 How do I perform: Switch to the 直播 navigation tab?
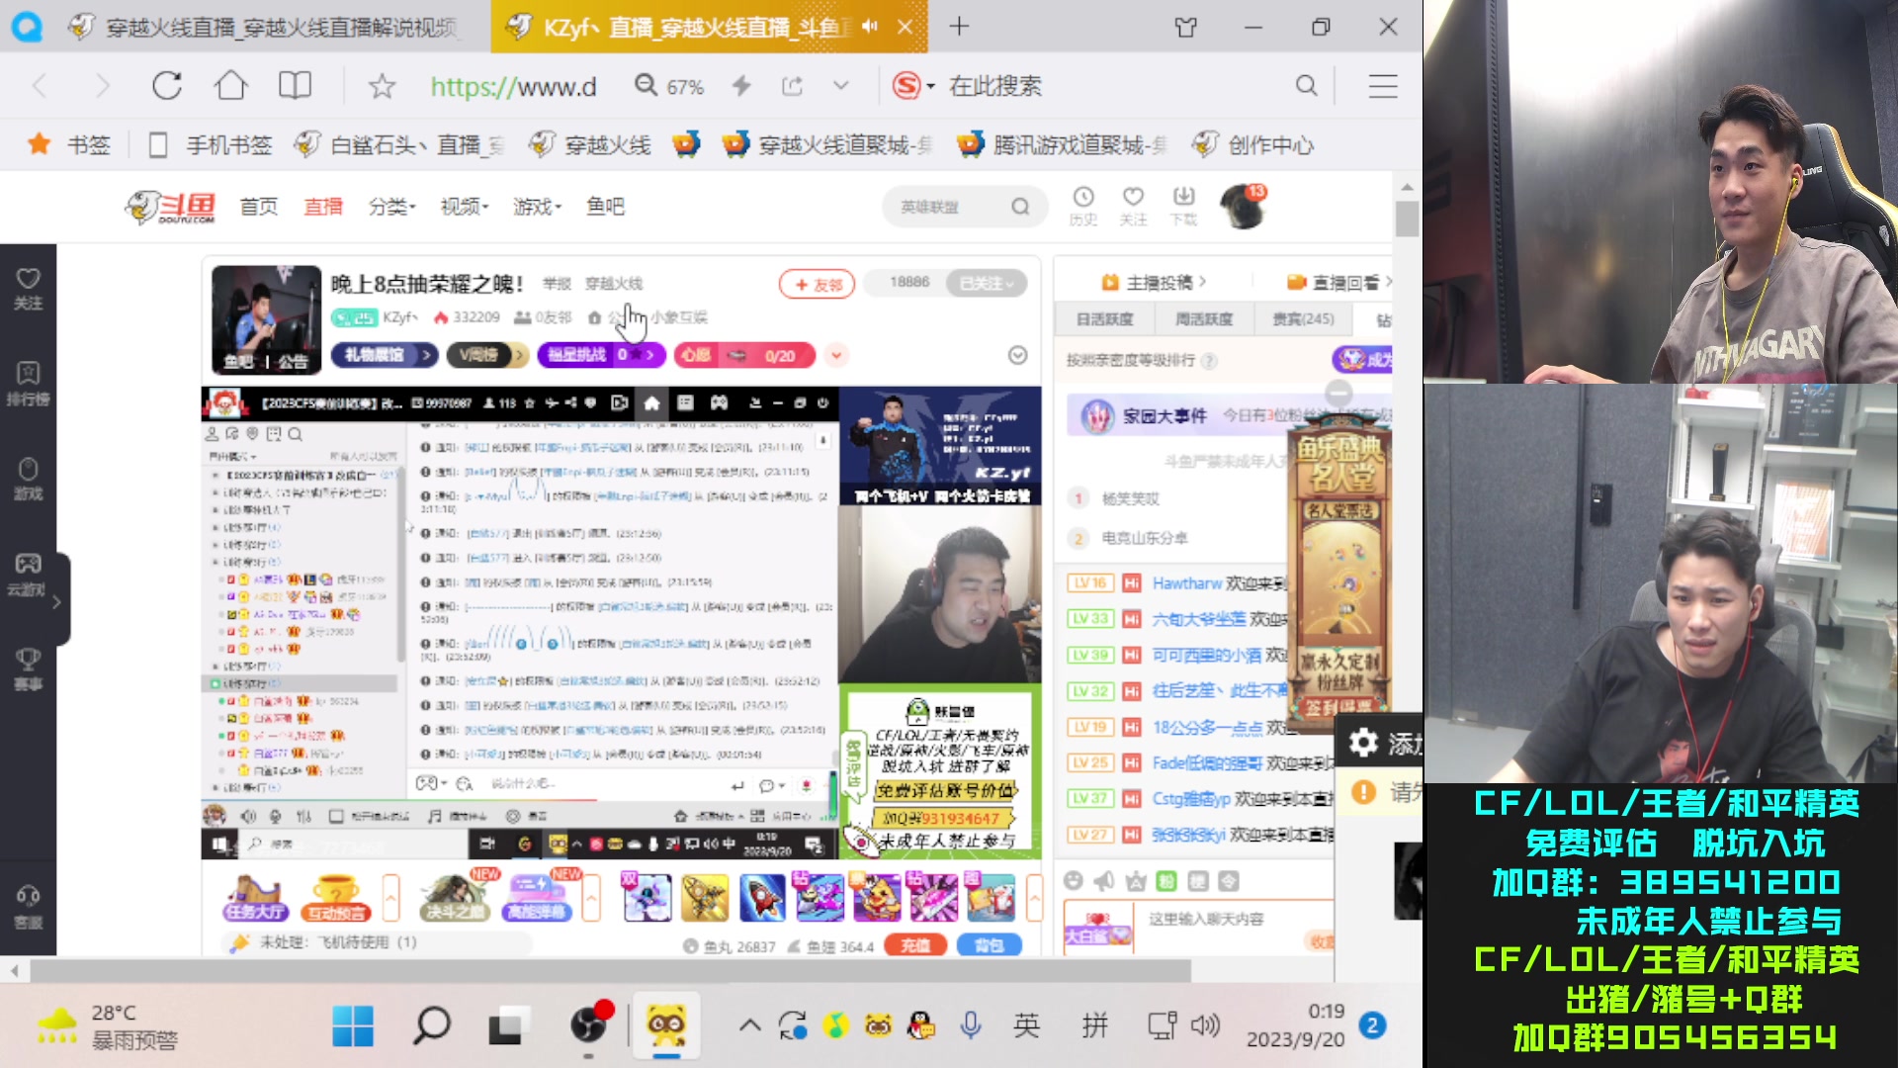pos(323,206)
